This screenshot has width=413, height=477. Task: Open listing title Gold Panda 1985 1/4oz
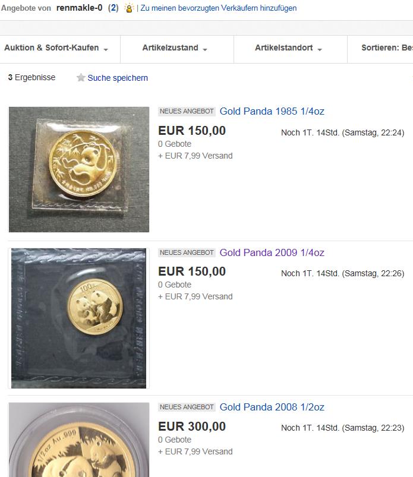coord(272,111)
